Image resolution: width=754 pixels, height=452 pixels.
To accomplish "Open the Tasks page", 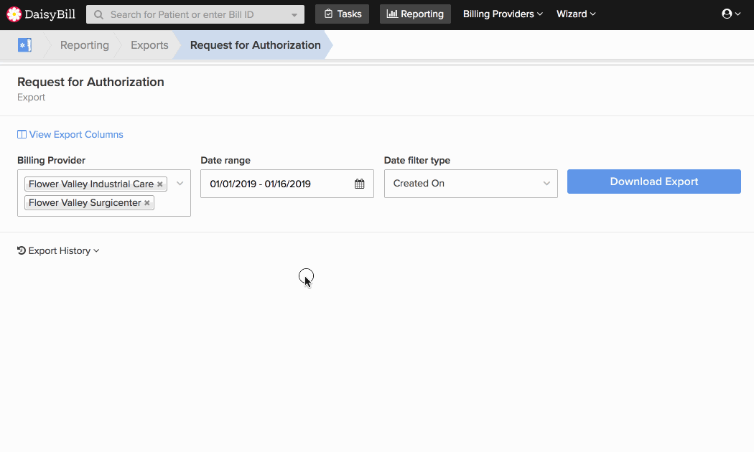I will coord(343,14).
